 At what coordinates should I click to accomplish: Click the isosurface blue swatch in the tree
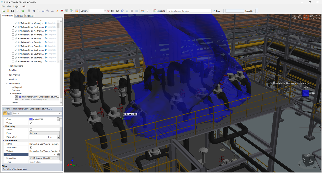coord(20,97)
